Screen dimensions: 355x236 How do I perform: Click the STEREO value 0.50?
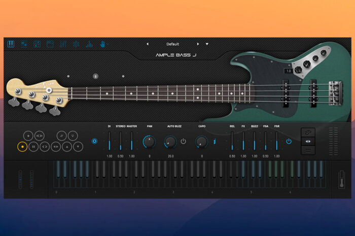[x=121, y=156]
